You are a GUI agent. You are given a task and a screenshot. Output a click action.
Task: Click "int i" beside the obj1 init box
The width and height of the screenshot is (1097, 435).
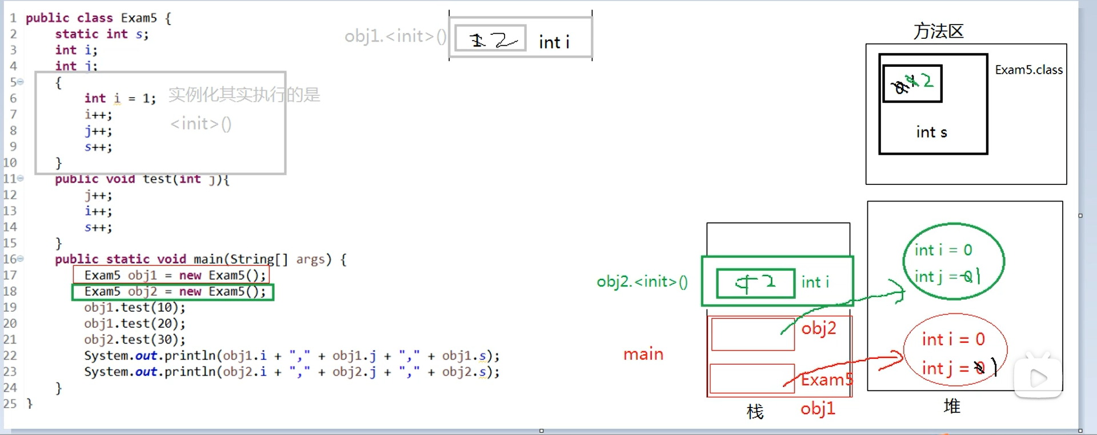click(x=554, y=42)
